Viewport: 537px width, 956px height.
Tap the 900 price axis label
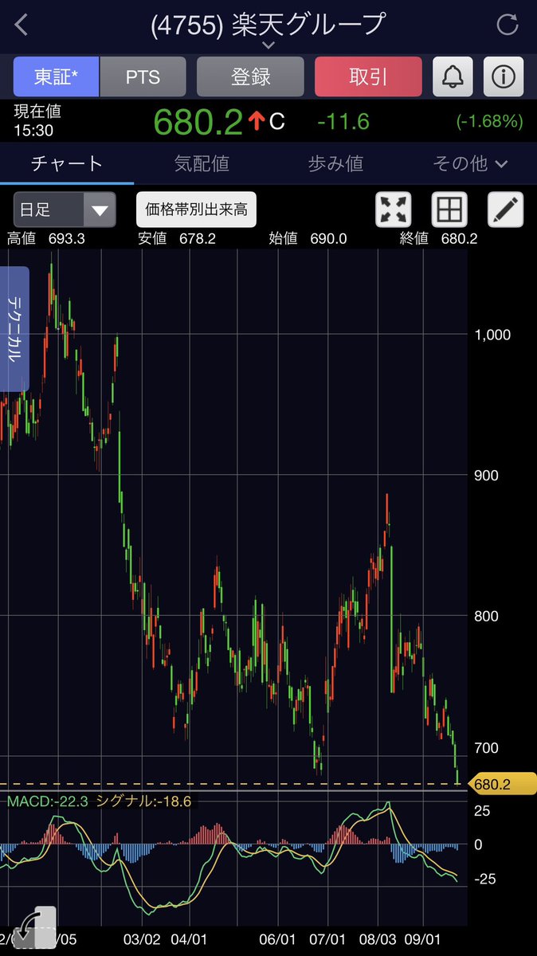[488, 475]
